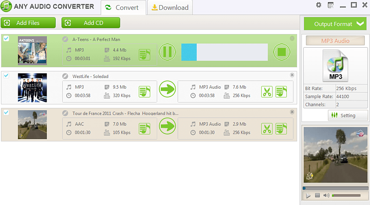This screenshot has height=205, width=370.
Task: Select the Convert tab
Action: [x=123, y=7]
